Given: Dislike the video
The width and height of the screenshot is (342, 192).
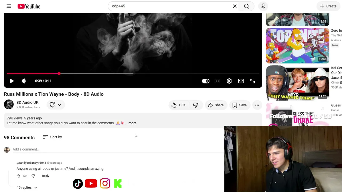Looking at the screenshot, I should point(196,105).
